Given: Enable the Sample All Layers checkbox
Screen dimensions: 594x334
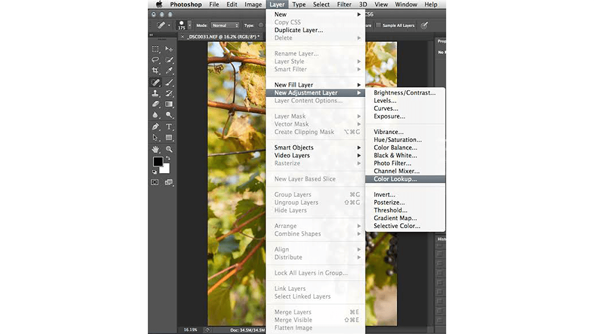Looking at the screenshot, I should (379, 25).
